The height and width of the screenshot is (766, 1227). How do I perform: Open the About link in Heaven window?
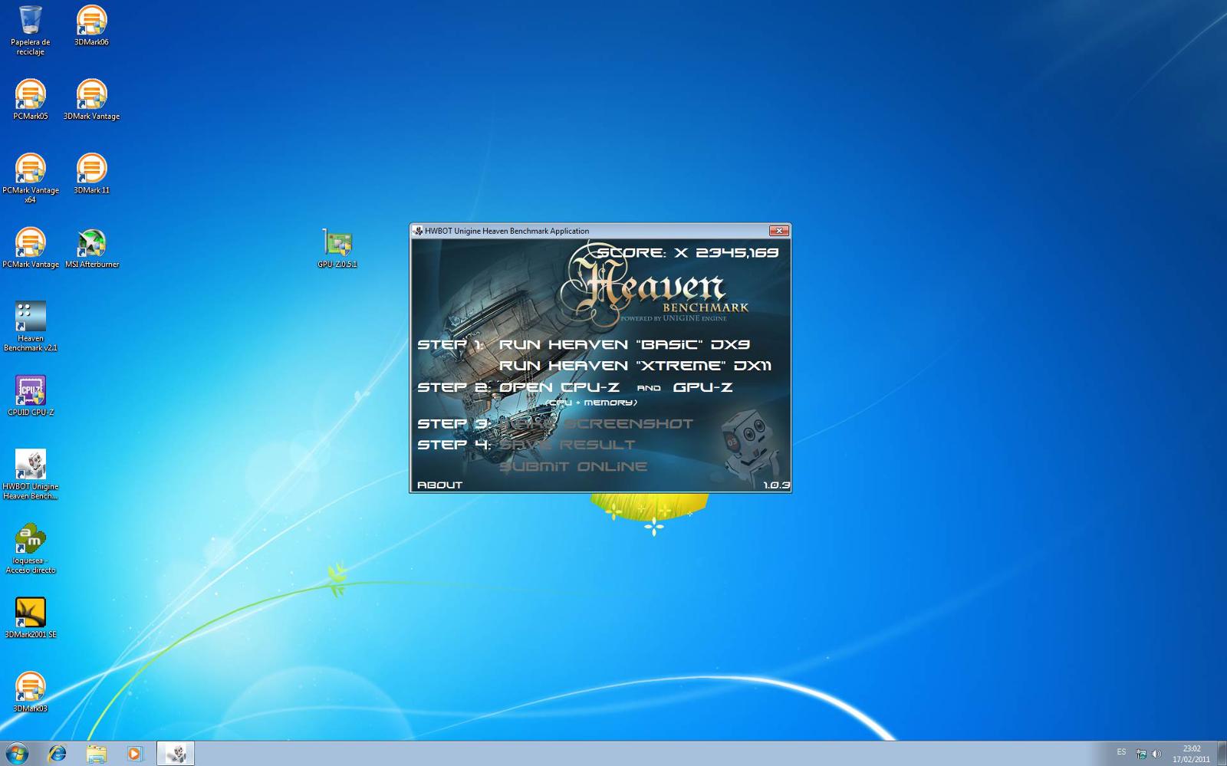pos(439,485)
